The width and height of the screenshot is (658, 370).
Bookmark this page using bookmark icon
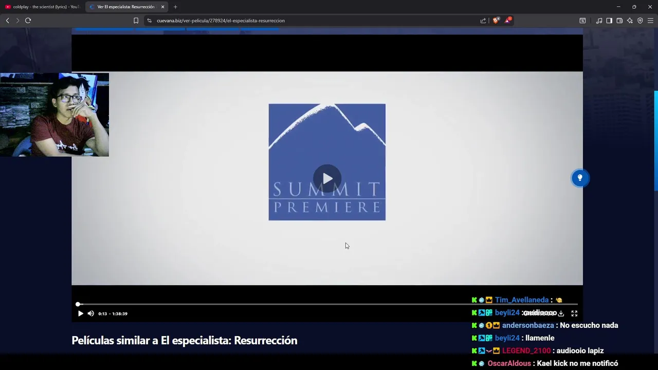click(136, 21)
